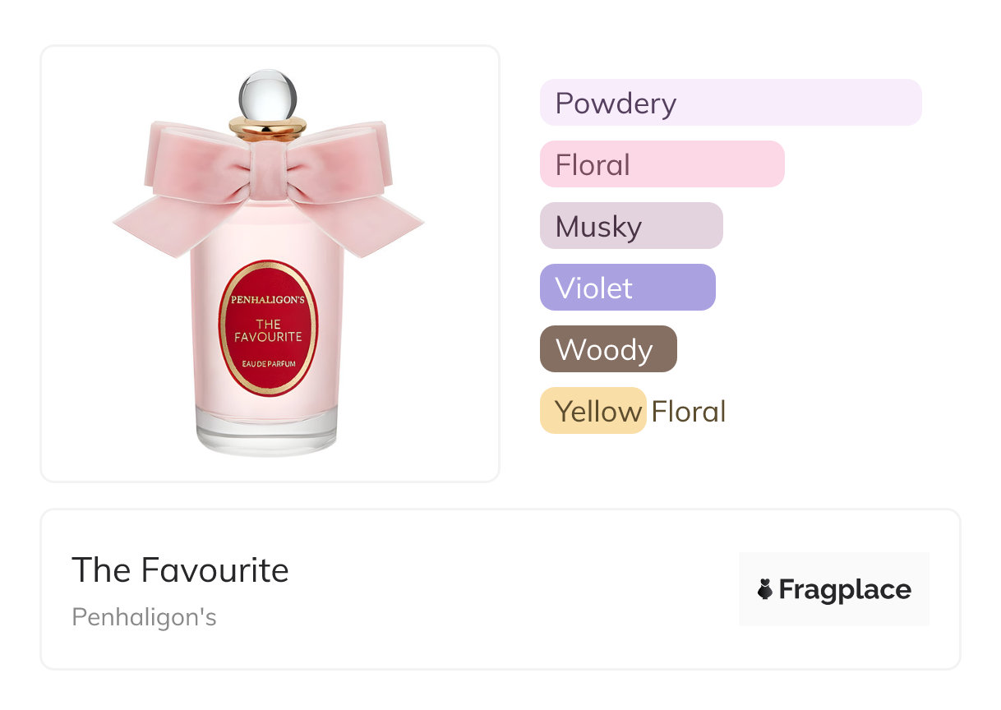
Task: Choose the purple Violet accord bar
Action: pos(628,288)
